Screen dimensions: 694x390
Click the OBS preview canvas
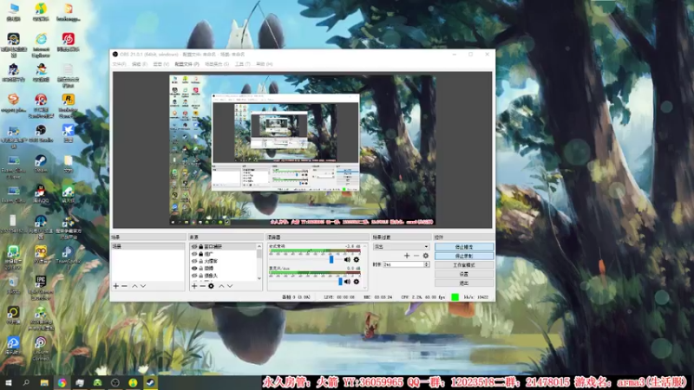(x=302, y=150)
